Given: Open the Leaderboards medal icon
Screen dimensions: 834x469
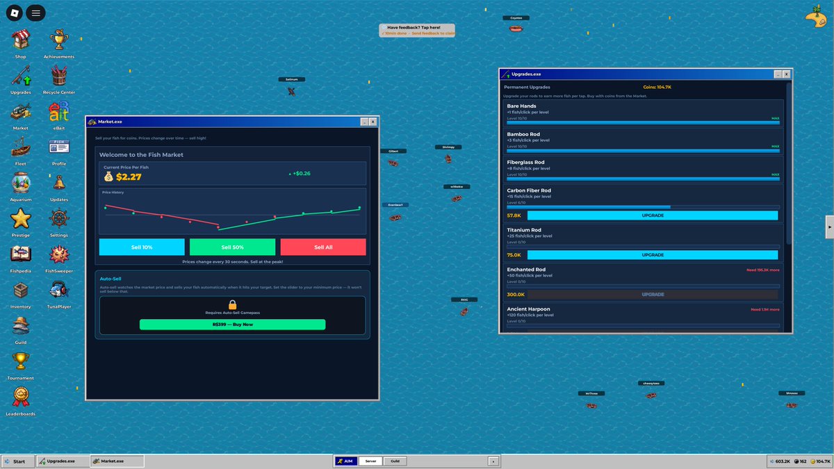Looking at the screenshot, I should tap(21, 397).
